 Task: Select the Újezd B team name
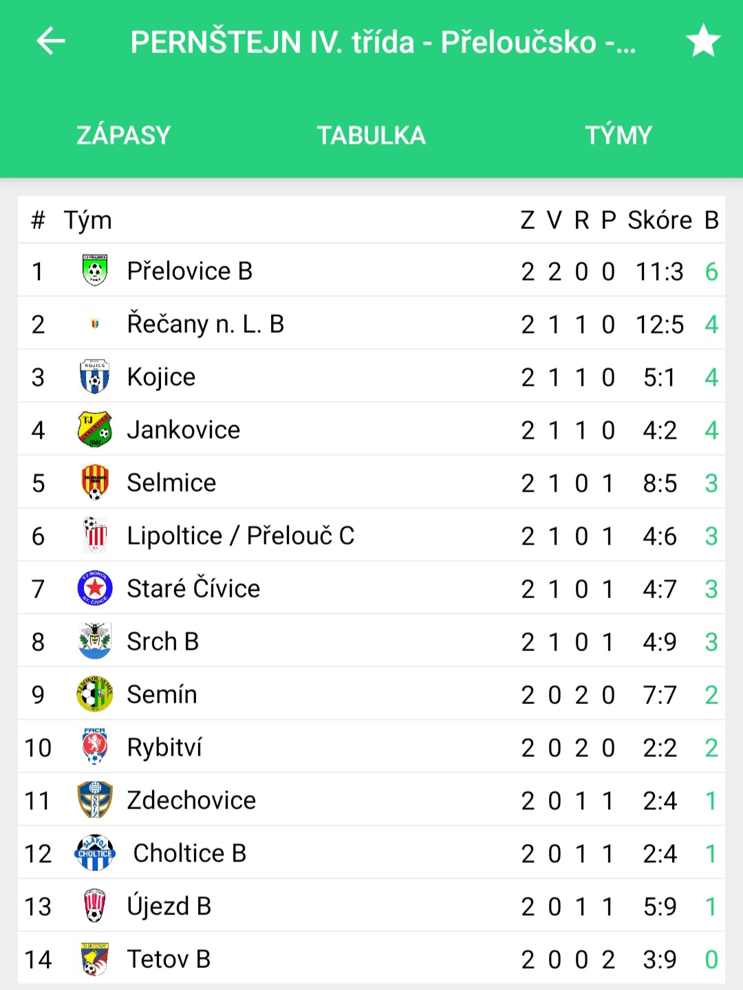click(x=169, y=906)
